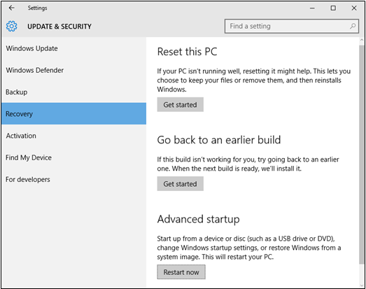Click inside the Find a setting box
This screenshot has width=366, height=289.
292,26
